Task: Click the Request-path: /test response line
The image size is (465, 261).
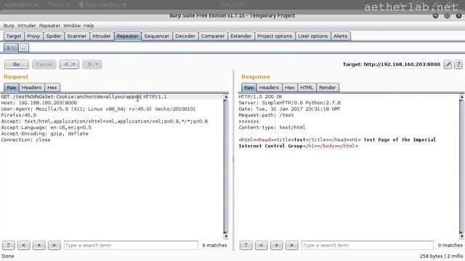Action: pyautogui.click(x=267, y=115)
